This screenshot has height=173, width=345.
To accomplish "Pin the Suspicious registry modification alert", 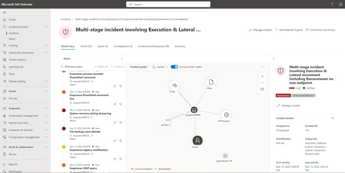I will pos(115,159).
